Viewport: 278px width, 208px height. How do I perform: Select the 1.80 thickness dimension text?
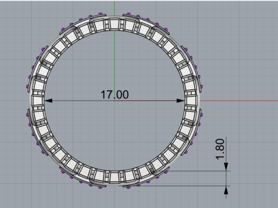point(220,149)
